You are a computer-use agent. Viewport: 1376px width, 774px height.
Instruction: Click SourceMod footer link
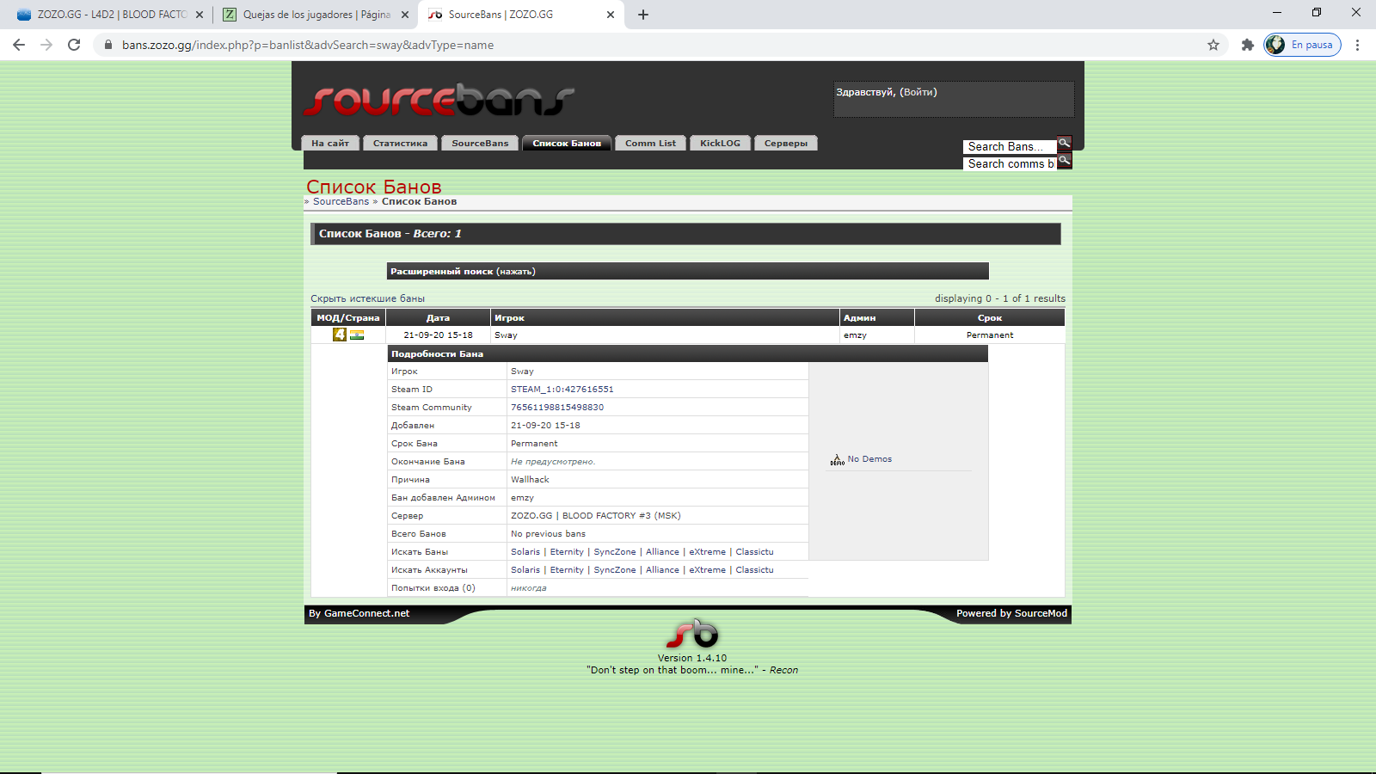(1041, 613)
